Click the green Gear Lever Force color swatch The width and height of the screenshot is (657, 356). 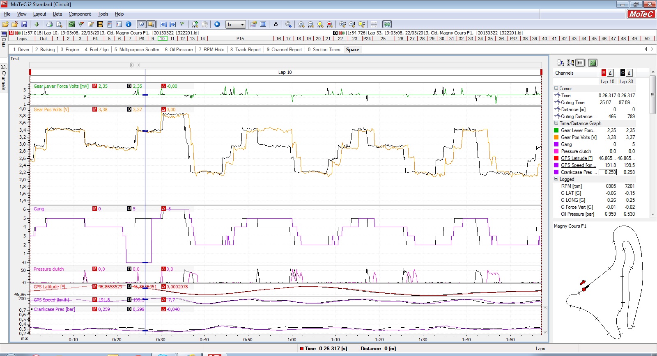point(556,130)
